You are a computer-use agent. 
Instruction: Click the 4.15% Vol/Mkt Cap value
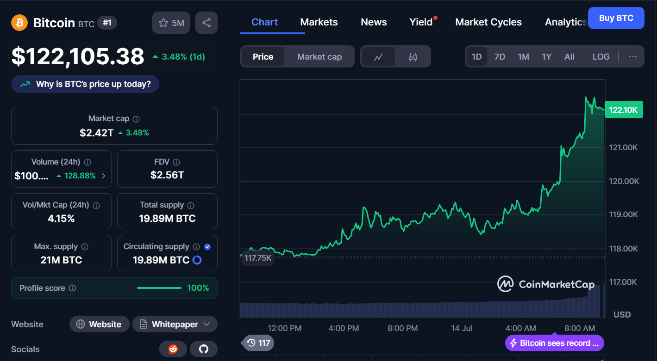(x=61, y=218)
